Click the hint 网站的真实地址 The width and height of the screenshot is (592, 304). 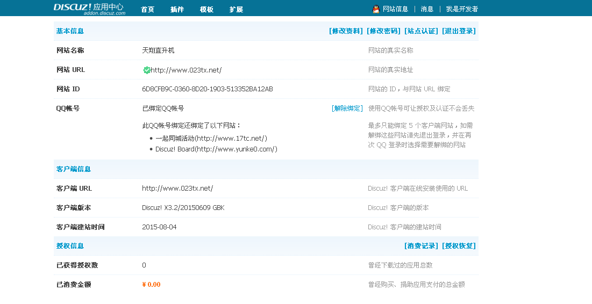pyautogui.click(x=391, y=70)
